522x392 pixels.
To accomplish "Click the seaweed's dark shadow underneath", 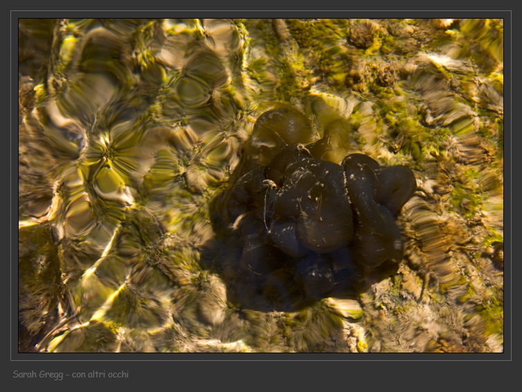I will point(263,283).
